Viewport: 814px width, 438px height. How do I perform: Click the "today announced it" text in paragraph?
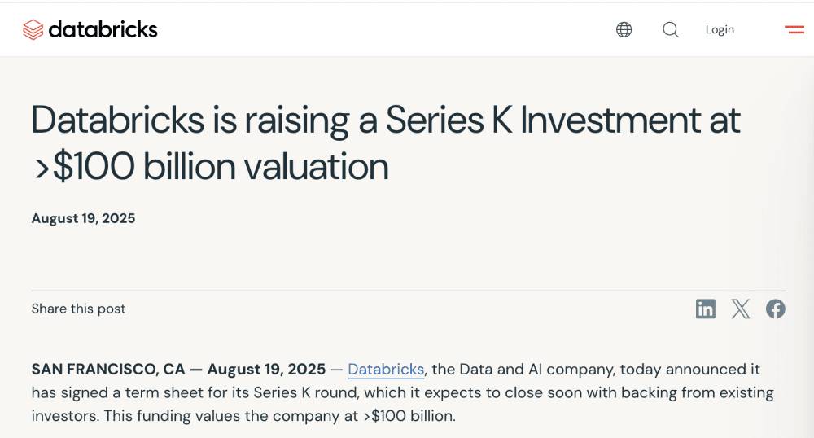(705, 370)
